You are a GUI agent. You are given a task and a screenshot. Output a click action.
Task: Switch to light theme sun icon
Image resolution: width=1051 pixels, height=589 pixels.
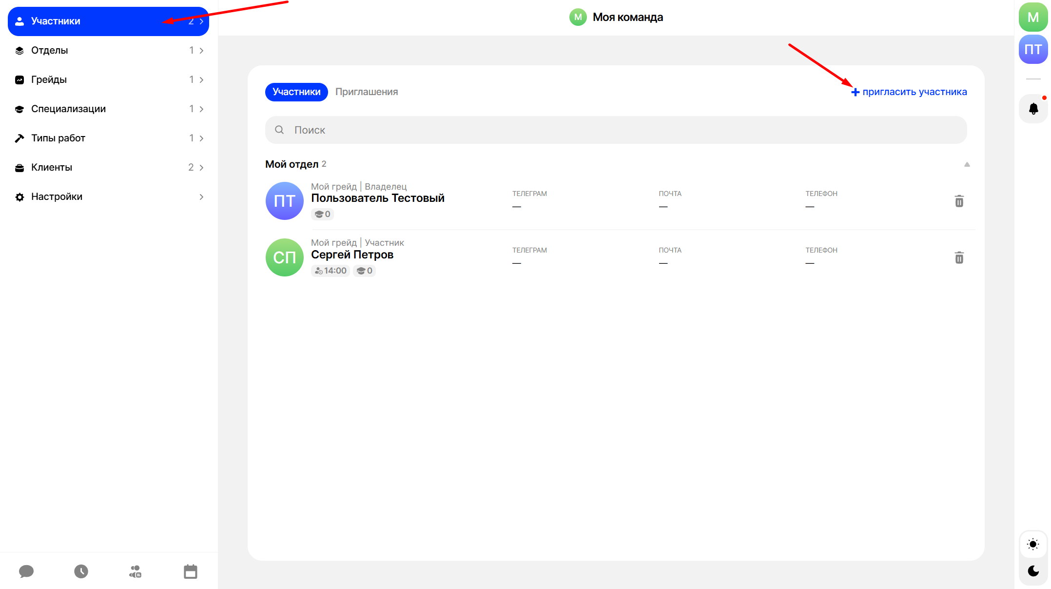[x=1033, y=544]
